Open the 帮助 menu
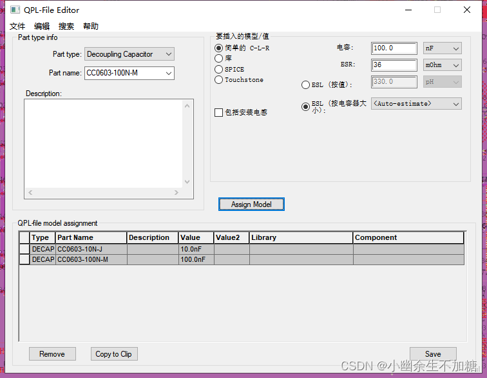Image resolution: width=487 pixels, height=378 pixels. coord(91,26)
